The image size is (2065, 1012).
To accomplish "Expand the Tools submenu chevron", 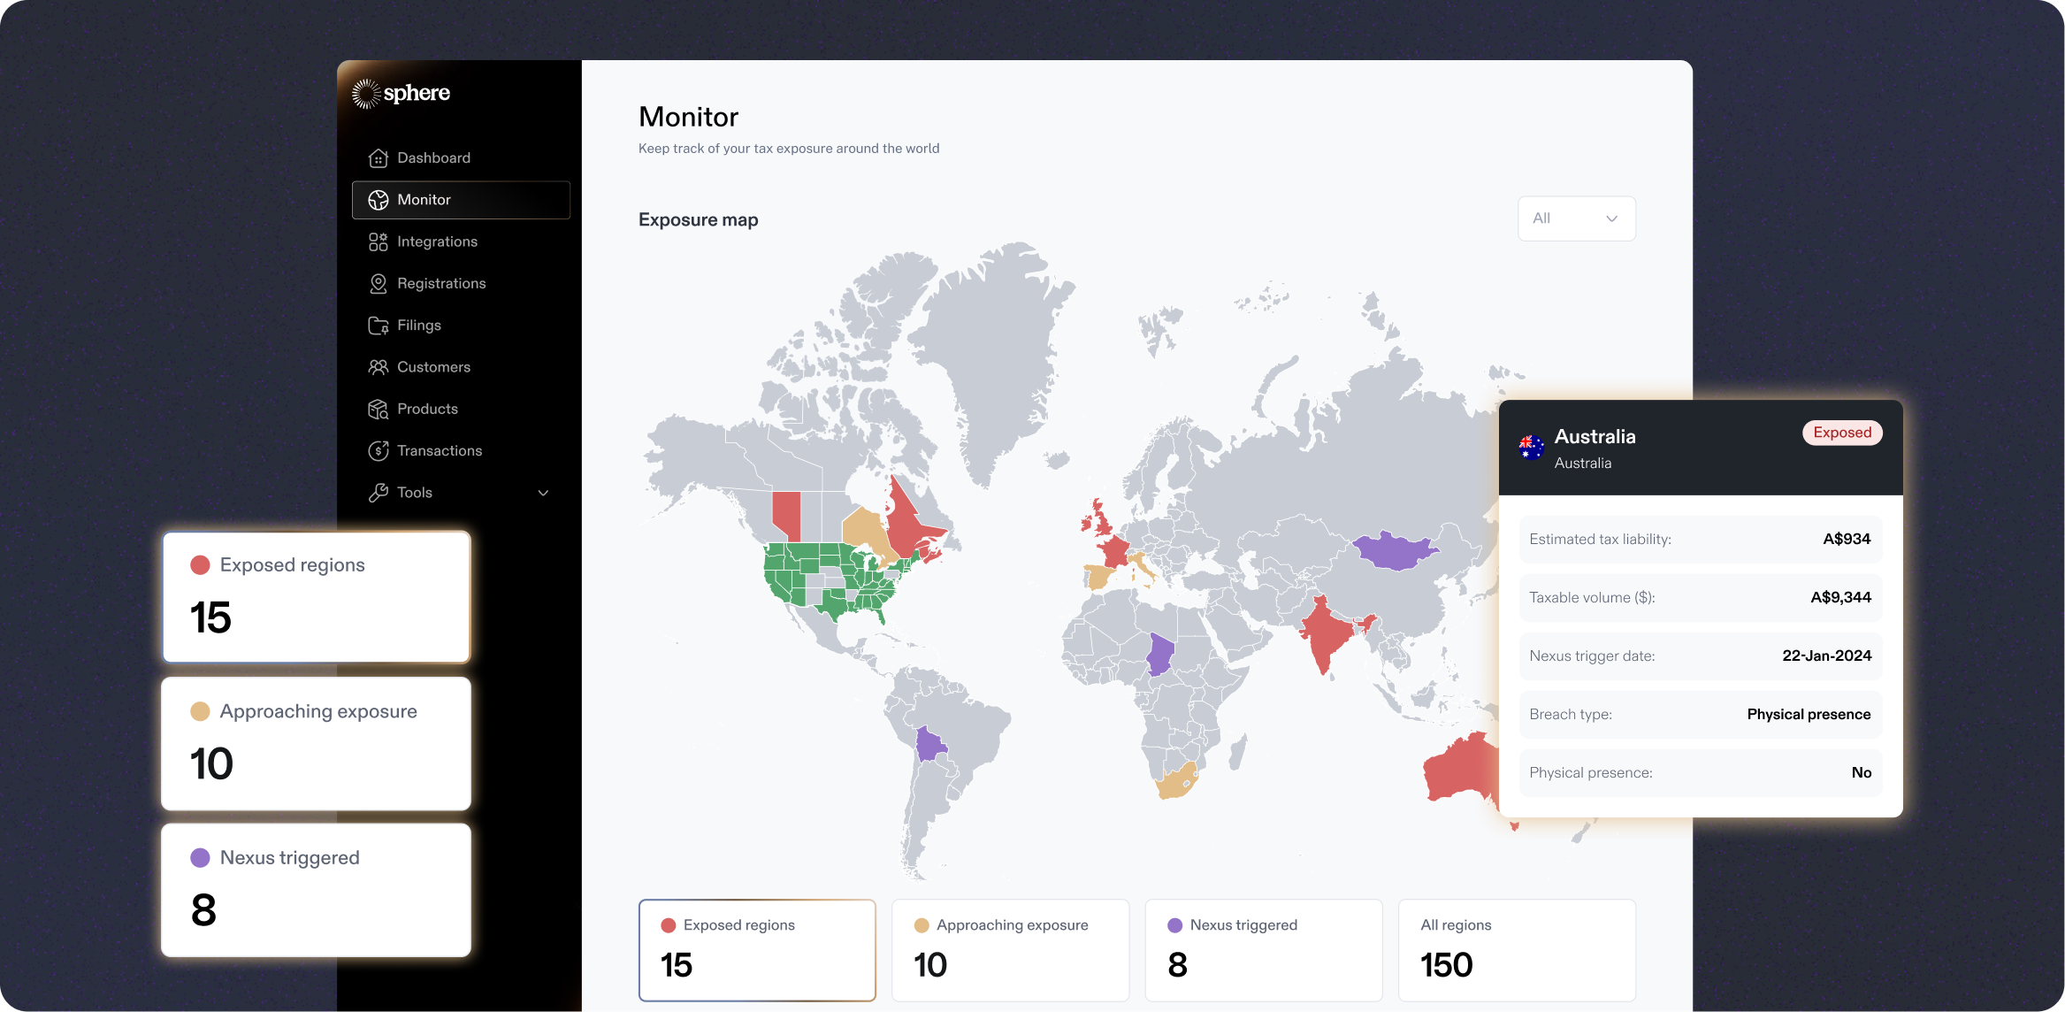I will (543, 493).
